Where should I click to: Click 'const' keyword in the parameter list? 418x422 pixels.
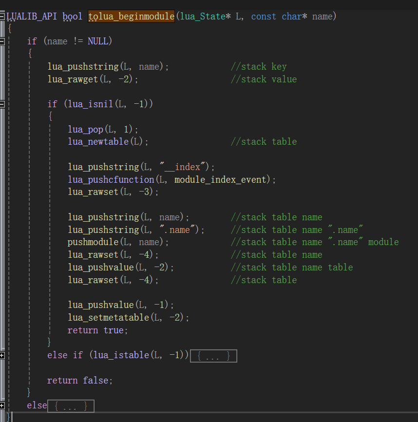264,17
